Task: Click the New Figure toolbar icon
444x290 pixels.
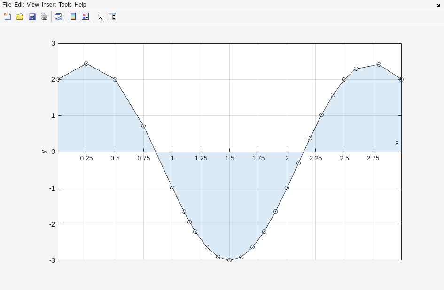Action: (x=8, y=16)
